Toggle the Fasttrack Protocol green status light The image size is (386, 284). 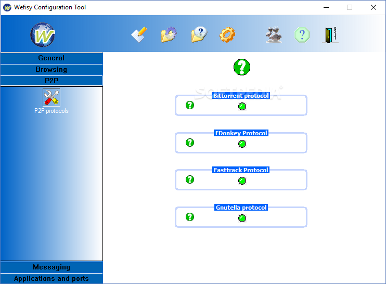242,181
